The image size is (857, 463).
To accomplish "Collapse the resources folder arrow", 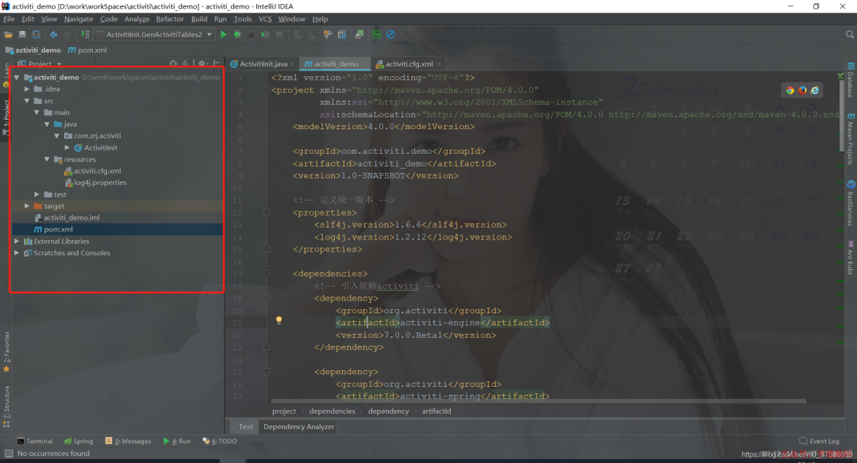I will click(47, 159).
